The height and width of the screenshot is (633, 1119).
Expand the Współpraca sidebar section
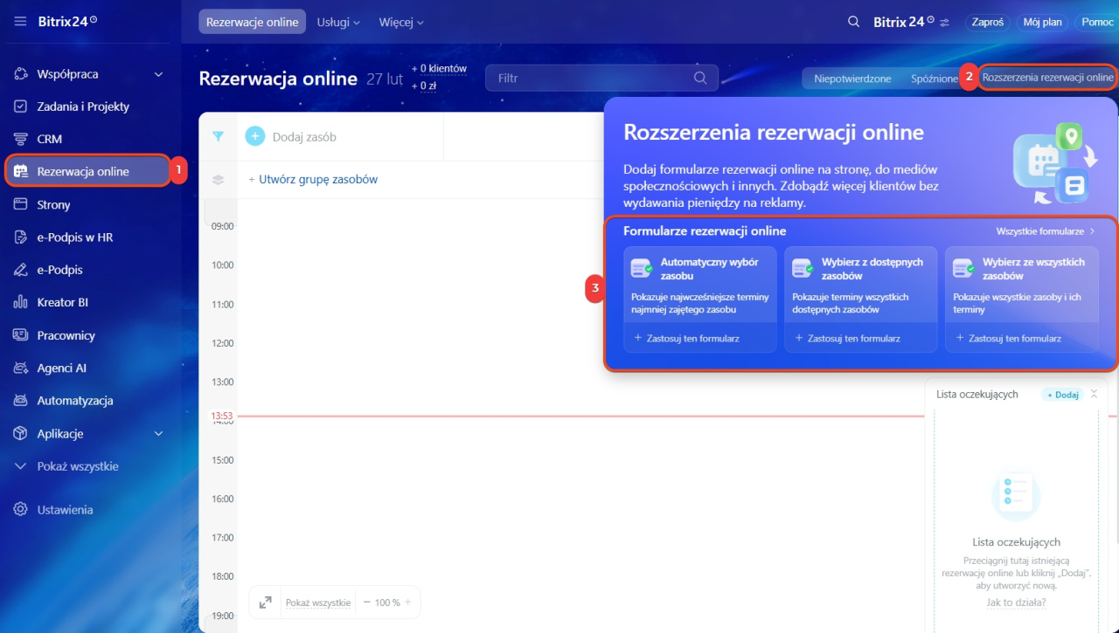(158, 74)
